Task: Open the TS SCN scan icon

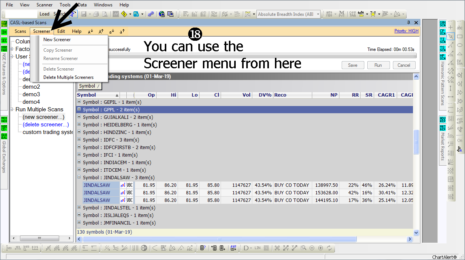Action: [x=442, y=48]
